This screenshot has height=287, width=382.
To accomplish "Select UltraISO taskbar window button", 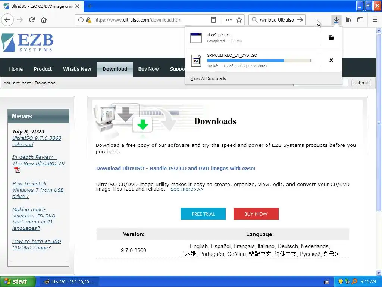I will (x=69, y=282).
